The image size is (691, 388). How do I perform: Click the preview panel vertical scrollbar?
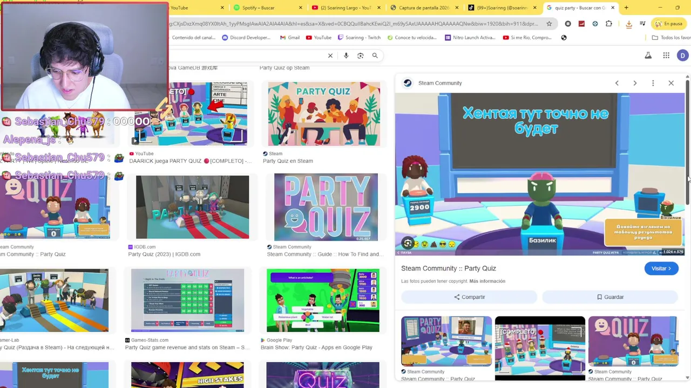(x=688, y=143)
